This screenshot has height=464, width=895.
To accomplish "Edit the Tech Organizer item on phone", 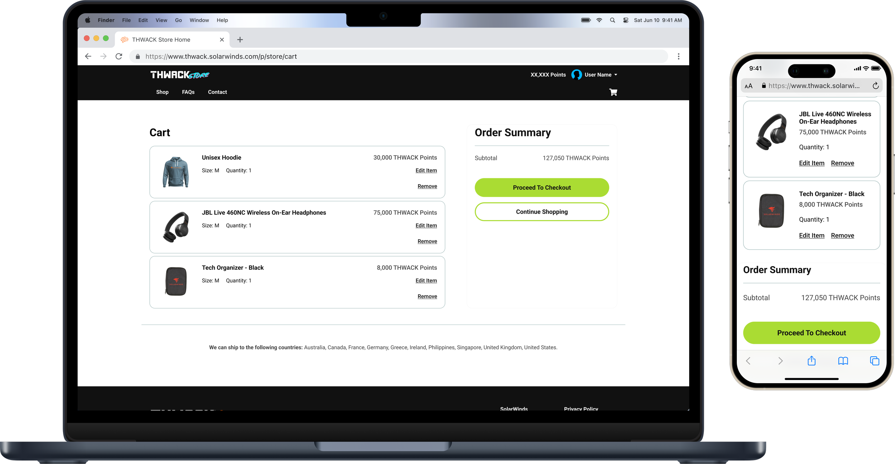I will pos(812,235).
